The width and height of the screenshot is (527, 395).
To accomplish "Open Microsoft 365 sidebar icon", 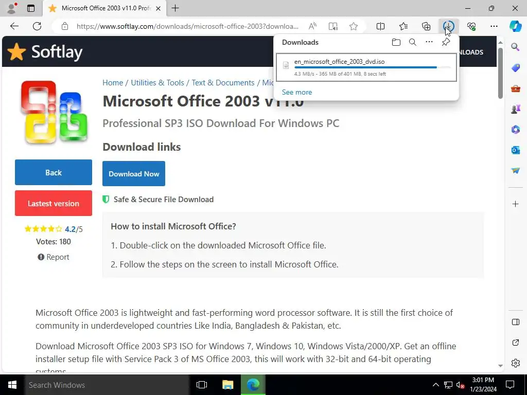I will tap(515, 129).
